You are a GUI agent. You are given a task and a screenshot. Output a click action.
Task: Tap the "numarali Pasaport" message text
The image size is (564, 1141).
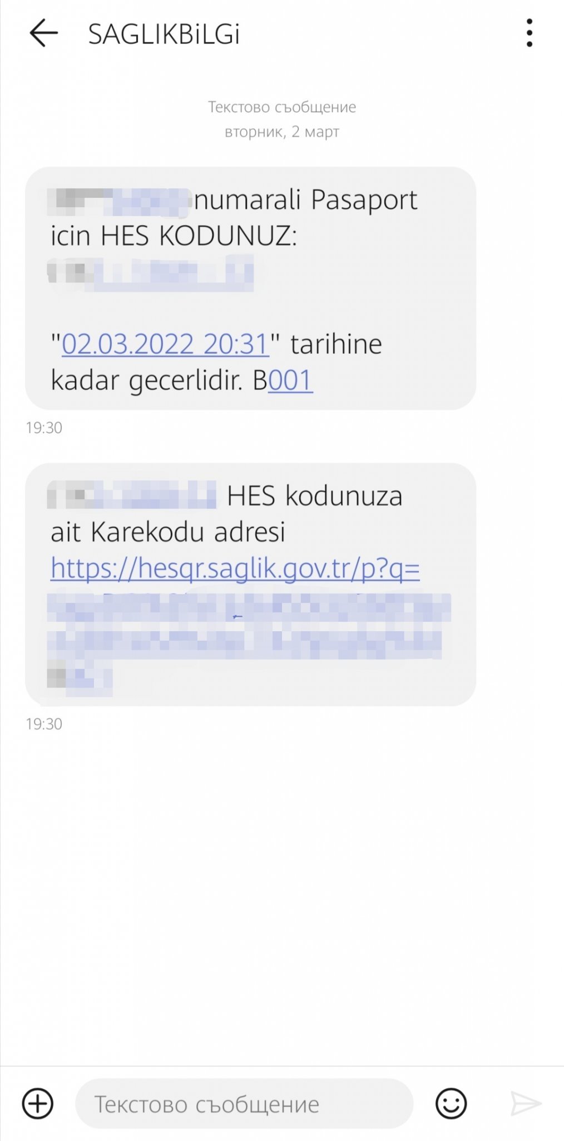click(306, 200)
